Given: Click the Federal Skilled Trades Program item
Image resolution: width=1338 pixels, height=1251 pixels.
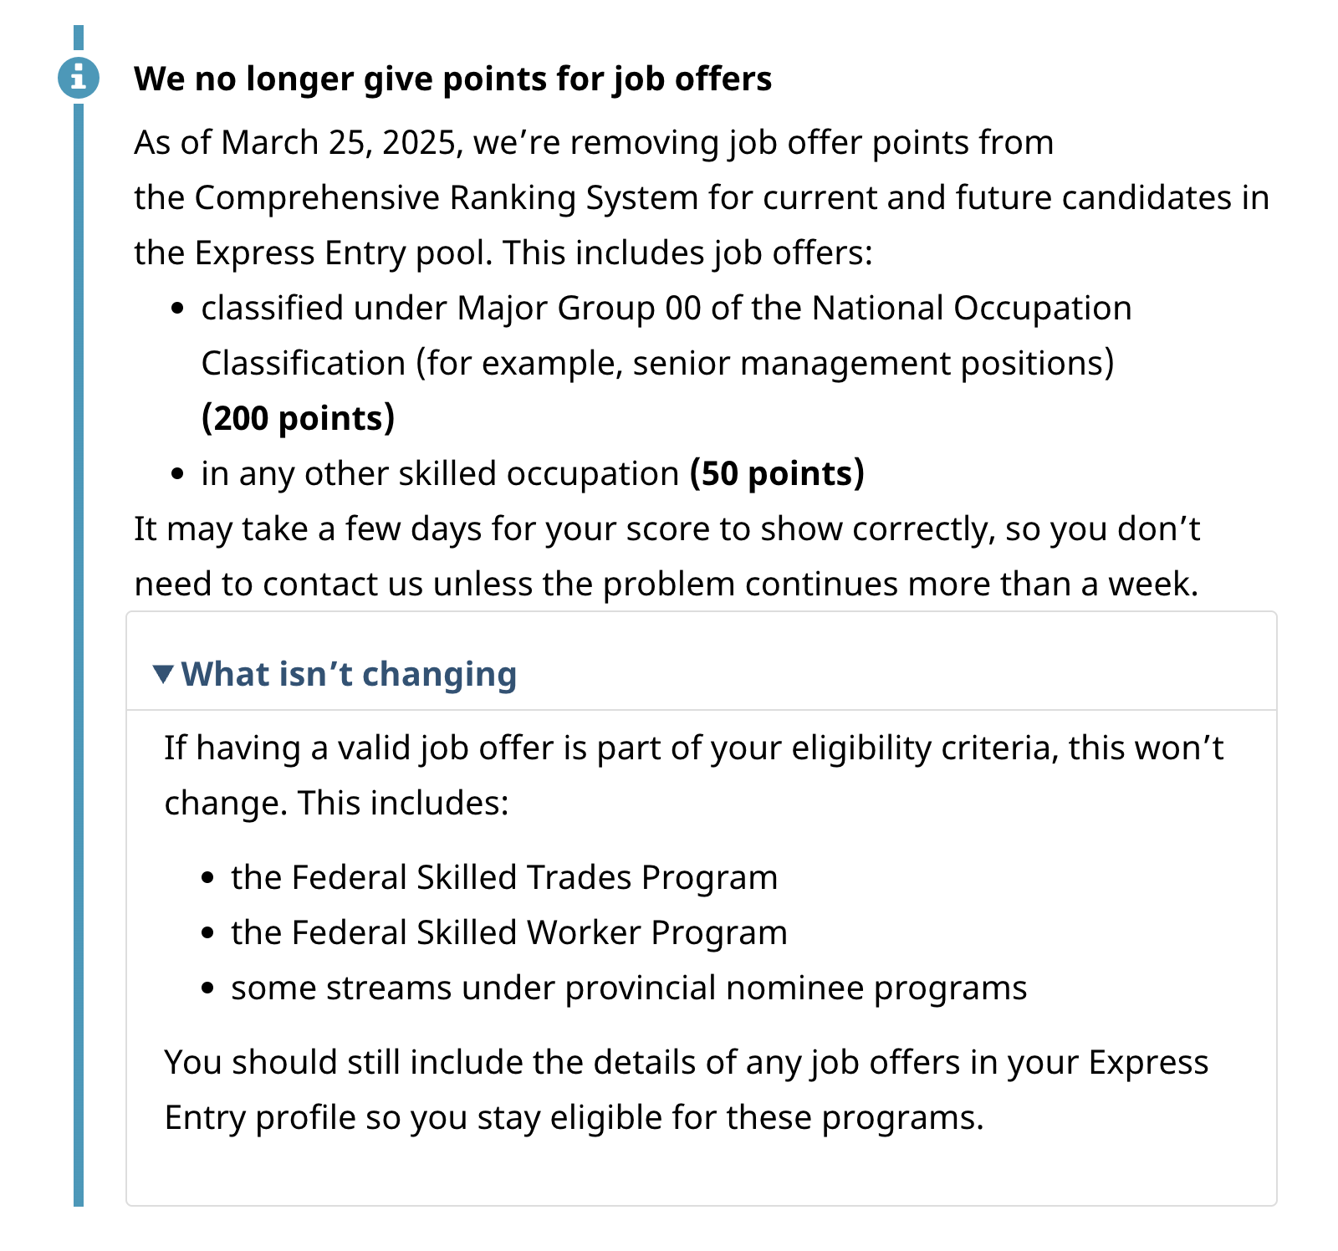Looking at the screenshot, I should tap(504, 878).
